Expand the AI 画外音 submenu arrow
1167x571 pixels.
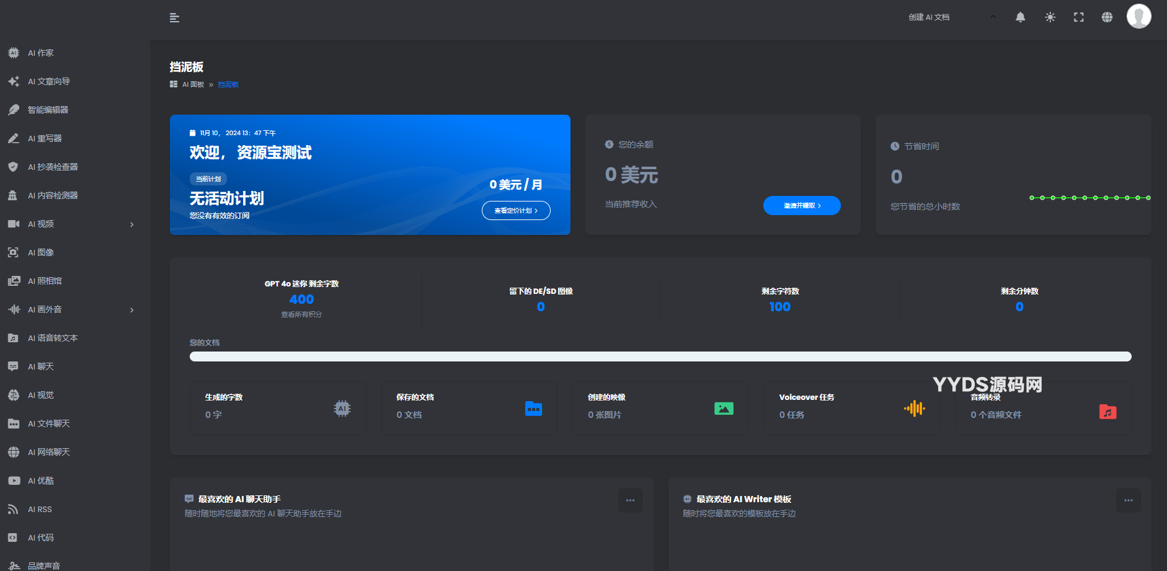131,310
